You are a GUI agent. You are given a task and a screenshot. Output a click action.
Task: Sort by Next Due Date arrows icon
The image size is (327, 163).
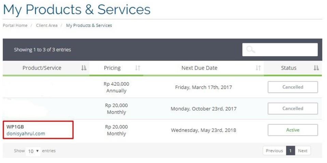tap(258, 68)
